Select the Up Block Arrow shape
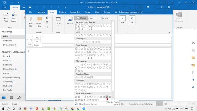197x111 pixels. [x=82, y=64]
